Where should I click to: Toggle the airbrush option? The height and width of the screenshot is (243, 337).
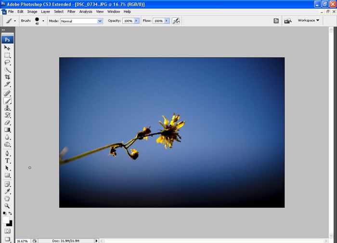(176, 21)
